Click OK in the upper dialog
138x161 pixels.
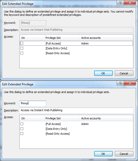pos(103,73)
